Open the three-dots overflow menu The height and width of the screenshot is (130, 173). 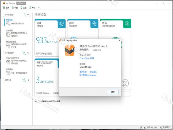click(39, 8)
